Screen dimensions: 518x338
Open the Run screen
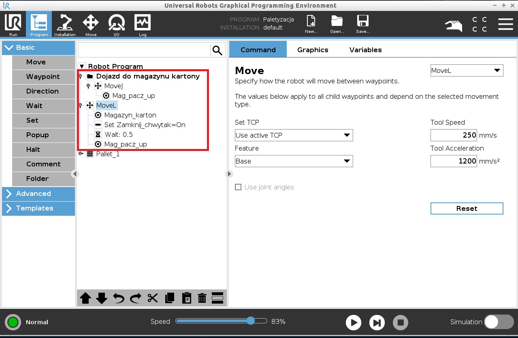click(x=13, y=25)
